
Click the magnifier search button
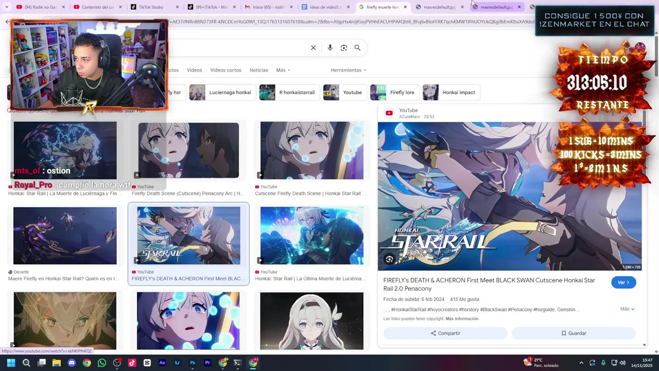click(x=357, y=48)
